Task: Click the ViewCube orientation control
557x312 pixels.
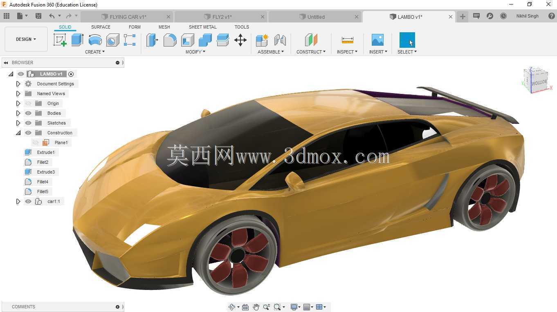Action: click(536, 80)
